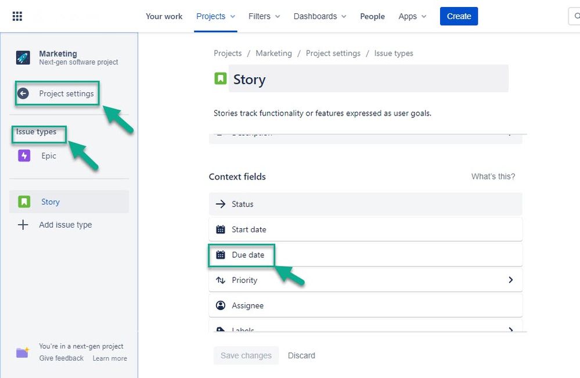Open the Apps dropdown menu
The width and height of the screenshot is (580, 378).
pyautogui.click(x=412, y=16)
